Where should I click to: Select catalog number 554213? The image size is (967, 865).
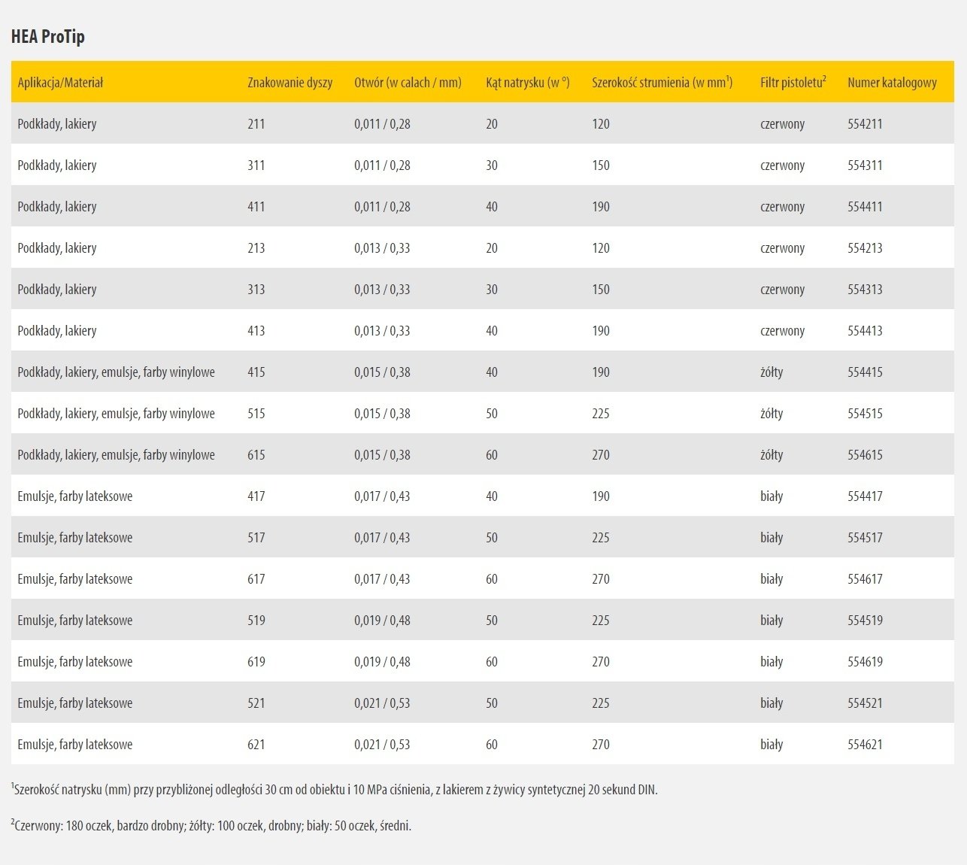[865, 248]
